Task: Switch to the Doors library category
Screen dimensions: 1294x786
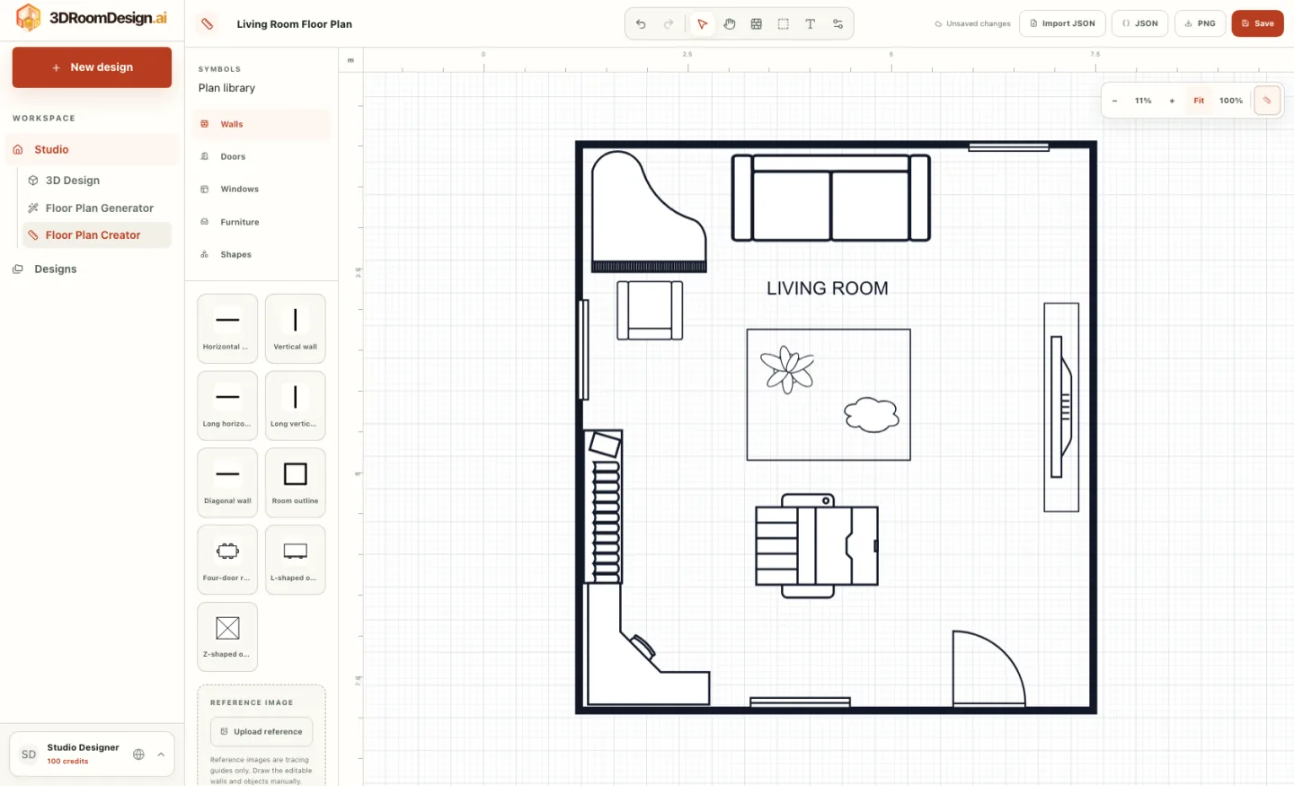Action: [x=261, y=156]
